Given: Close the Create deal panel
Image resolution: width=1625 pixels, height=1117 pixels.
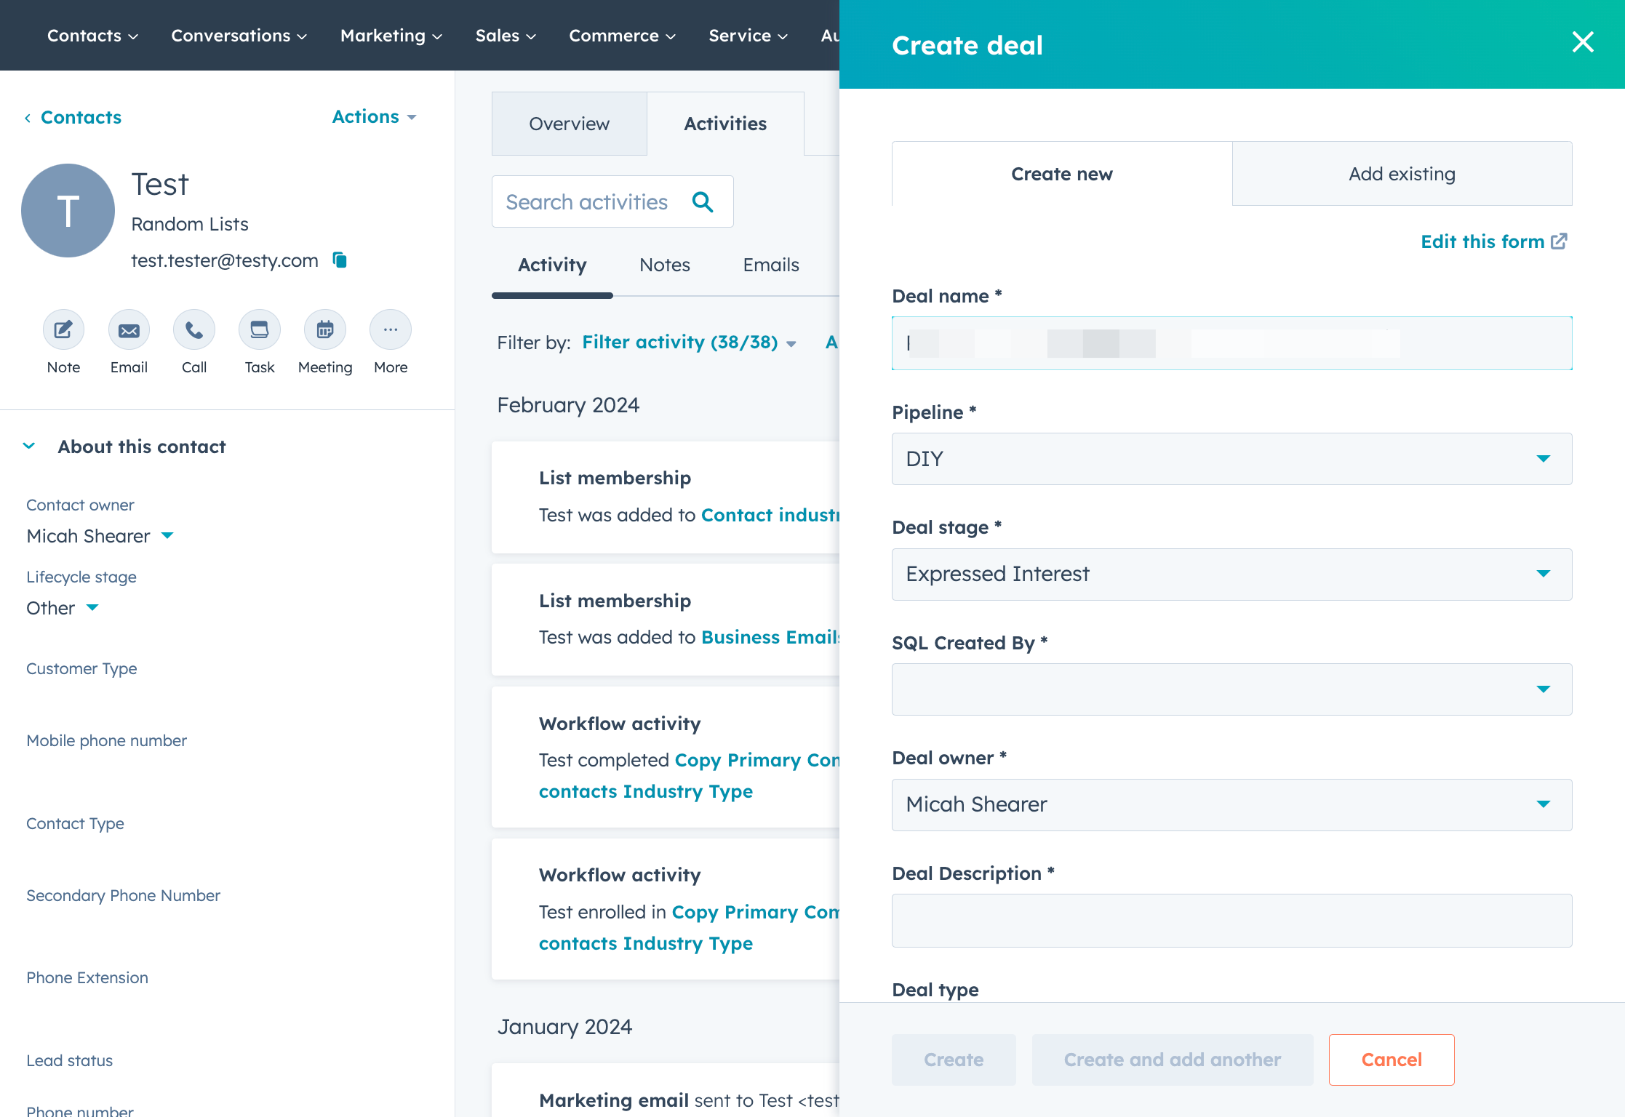Looking at the screenshot, I should 1583,42.
